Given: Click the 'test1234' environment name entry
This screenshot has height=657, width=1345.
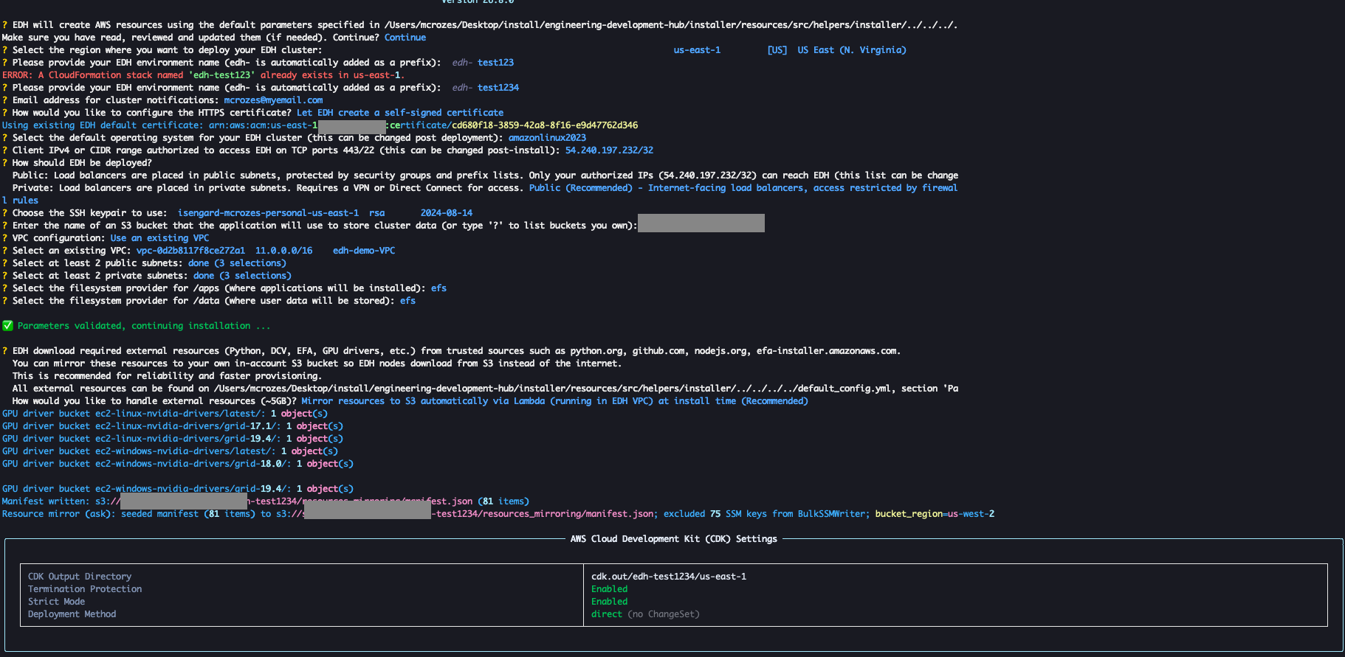Looking at the screenshot, I should (x=498, y=88).
